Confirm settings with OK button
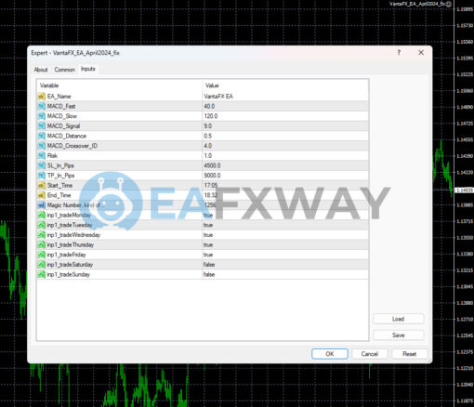This screenshot has height=407, width=474. click(330, 354)
